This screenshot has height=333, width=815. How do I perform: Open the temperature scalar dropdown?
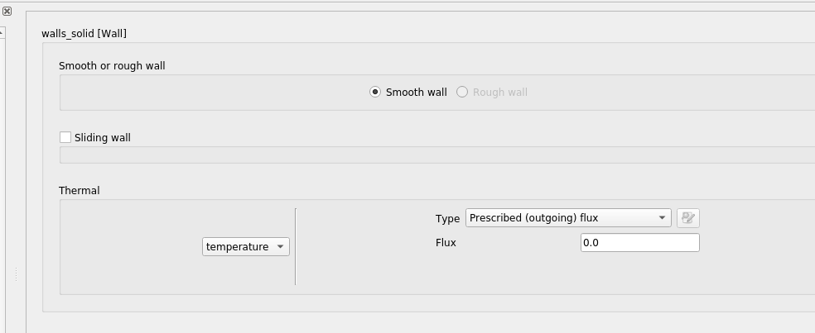point(245,247)
